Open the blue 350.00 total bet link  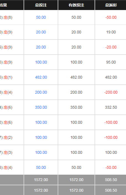(x=41, y=107)
